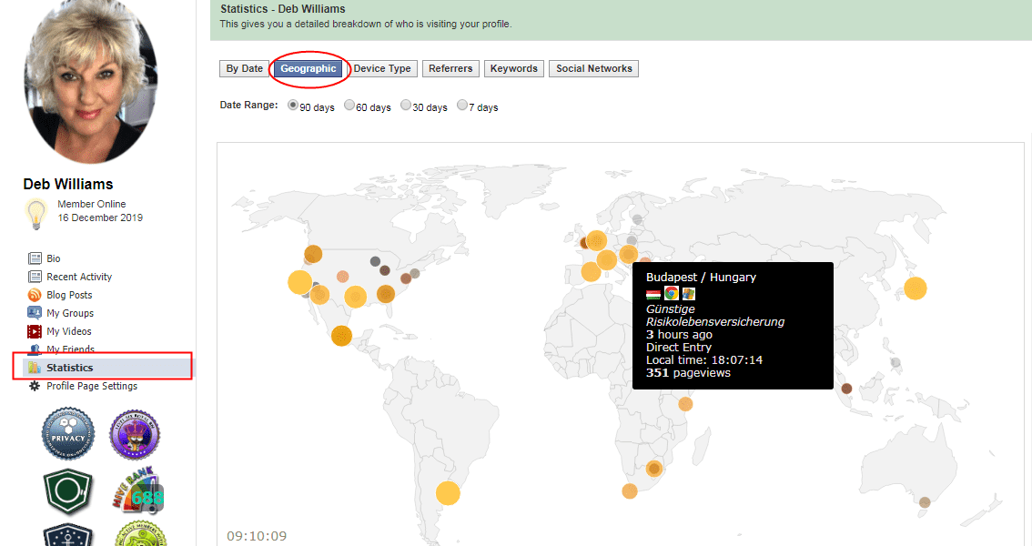Click the large marker on California coast
1032x546 pixels.
(x=300, y=282)
